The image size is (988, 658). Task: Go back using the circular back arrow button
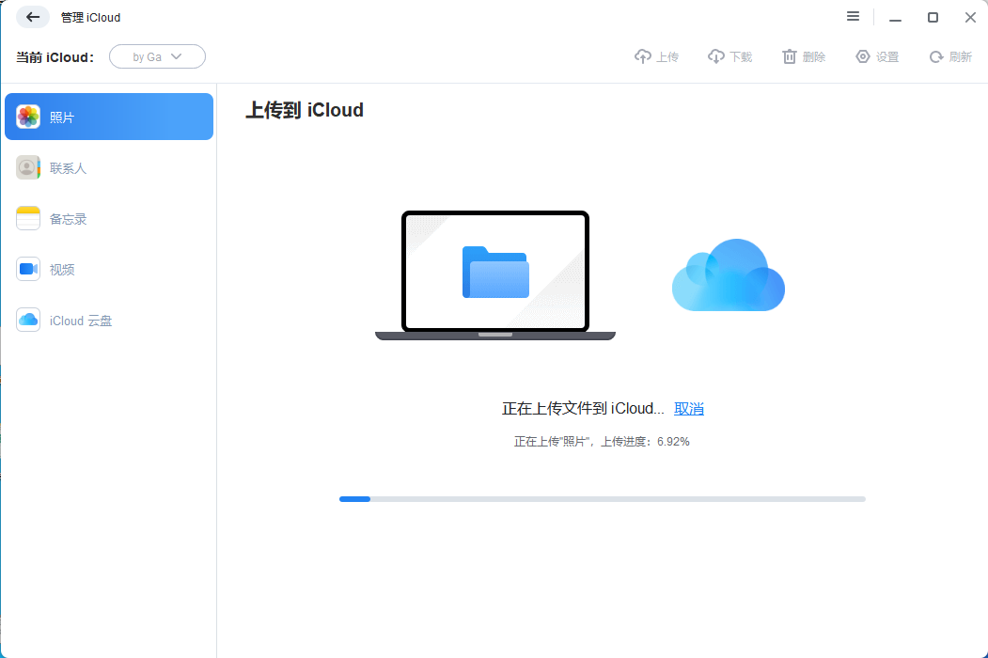(x=33, y=16)
